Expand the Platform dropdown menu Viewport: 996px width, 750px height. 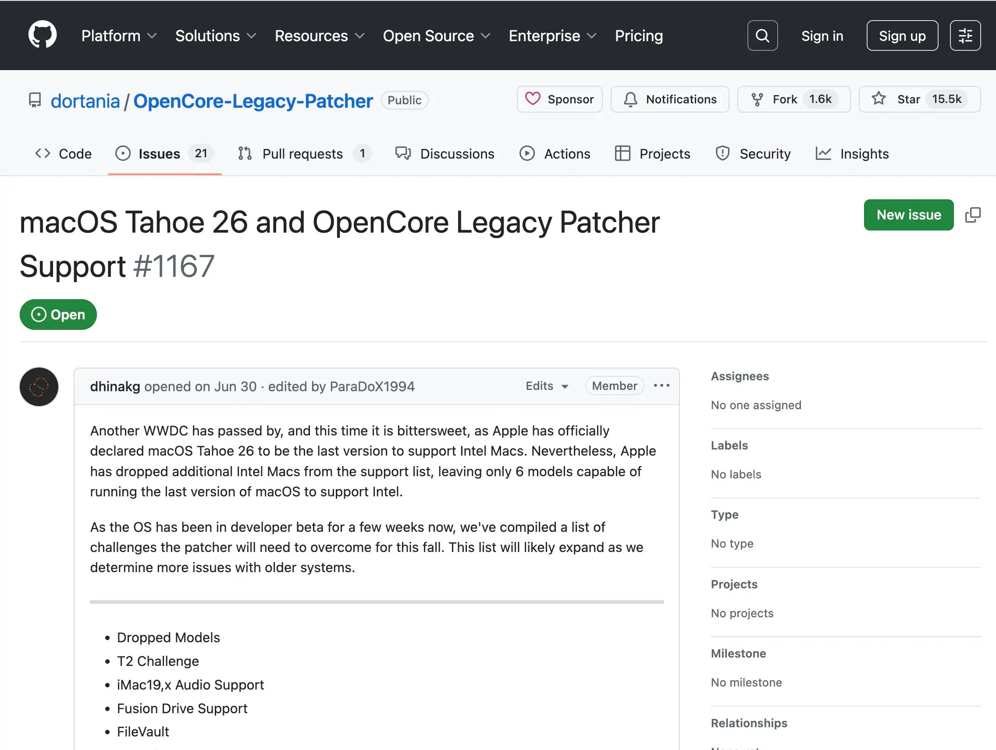tap(119, 35)
